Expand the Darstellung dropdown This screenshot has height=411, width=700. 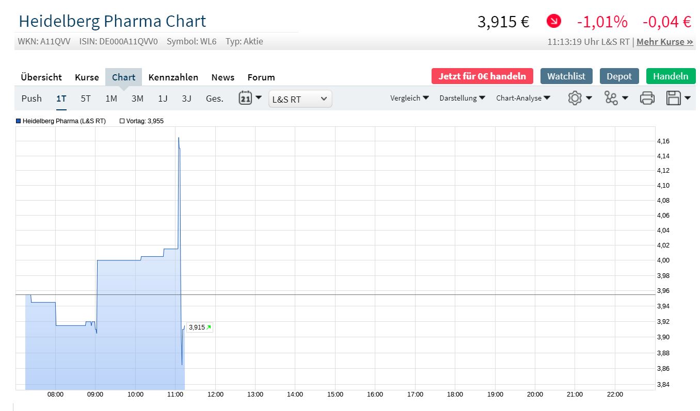[462, 98]
